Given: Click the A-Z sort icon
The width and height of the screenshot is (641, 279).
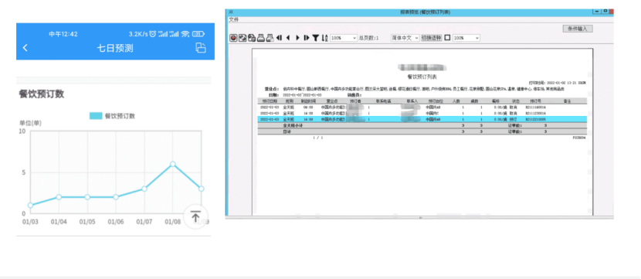Looking at the screenshot, I should [x=325, y=38].
